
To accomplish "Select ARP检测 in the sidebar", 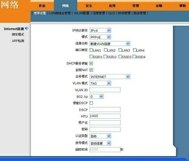I will (x=18, y=41).
